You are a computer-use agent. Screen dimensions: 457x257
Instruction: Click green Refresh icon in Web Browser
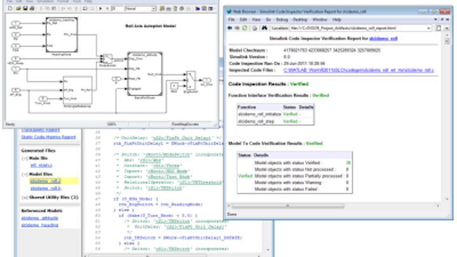point(244,28)
